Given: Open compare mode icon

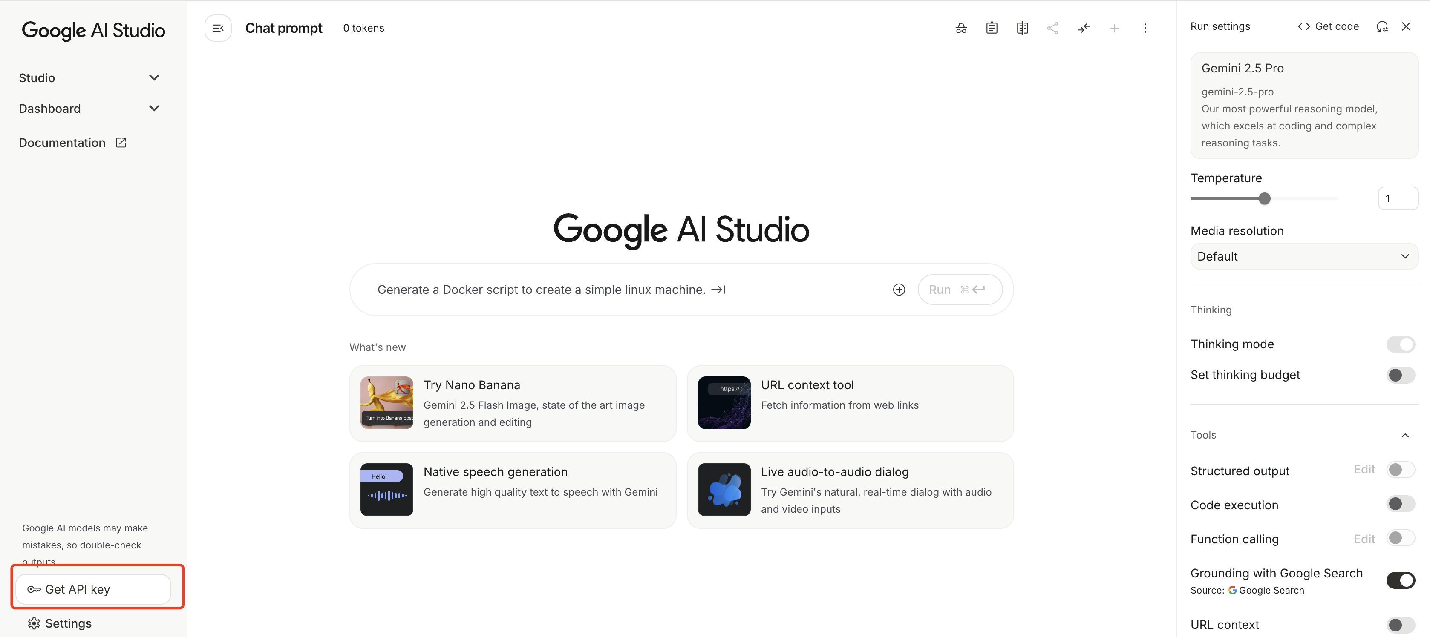Looking at the screenshot, I should click(x=1022, y=28).
